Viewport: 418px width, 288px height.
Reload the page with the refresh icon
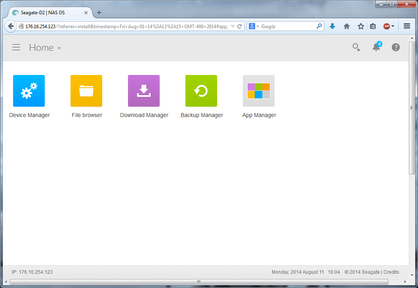pyautogui.click(x=239, y=26)
